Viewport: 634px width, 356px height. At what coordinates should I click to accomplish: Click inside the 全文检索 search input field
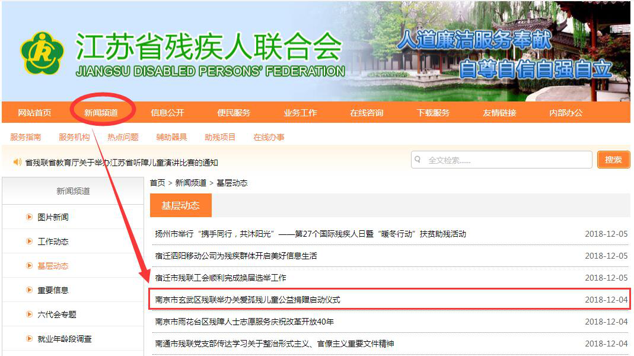[504, 160]
